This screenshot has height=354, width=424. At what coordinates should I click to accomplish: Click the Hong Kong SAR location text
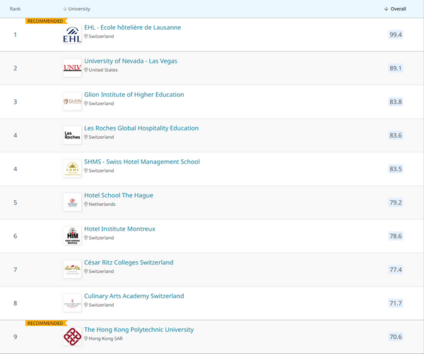tap(106, 338)
